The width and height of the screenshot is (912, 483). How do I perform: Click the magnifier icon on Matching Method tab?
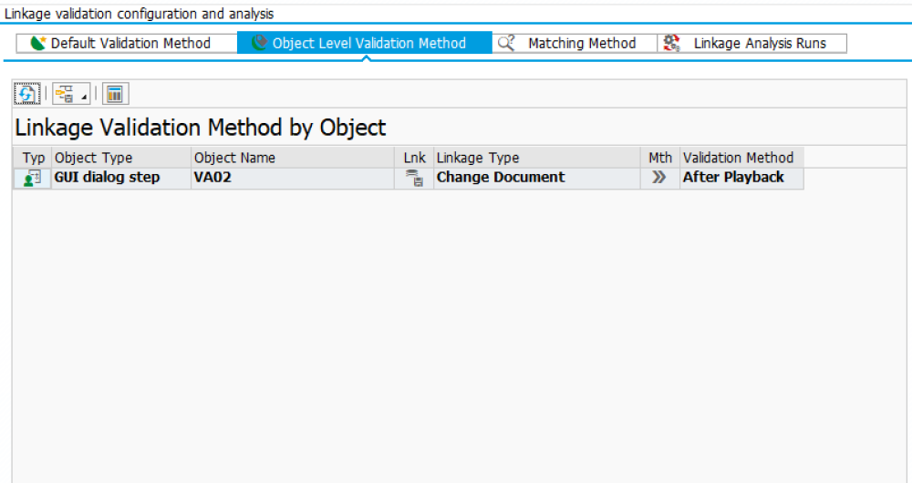point(506,43)
